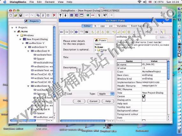The width and height of the screenshot is (182, 136).
Task: Collapse the Windows folder node
Action: [18, 35]
